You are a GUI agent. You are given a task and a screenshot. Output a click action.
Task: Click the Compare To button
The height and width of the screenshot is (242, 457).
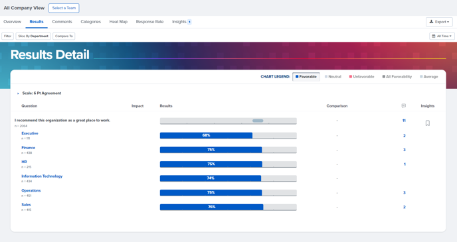[x=64, y=36]
